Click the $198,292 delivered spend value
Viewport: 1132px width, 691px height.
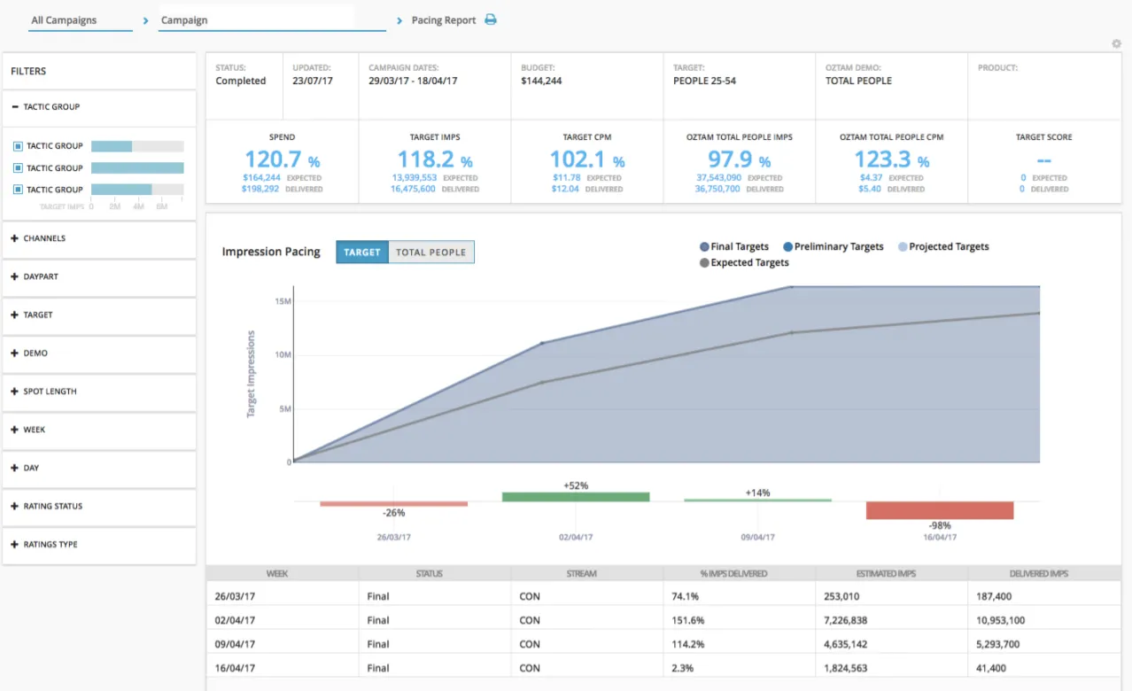261,189
